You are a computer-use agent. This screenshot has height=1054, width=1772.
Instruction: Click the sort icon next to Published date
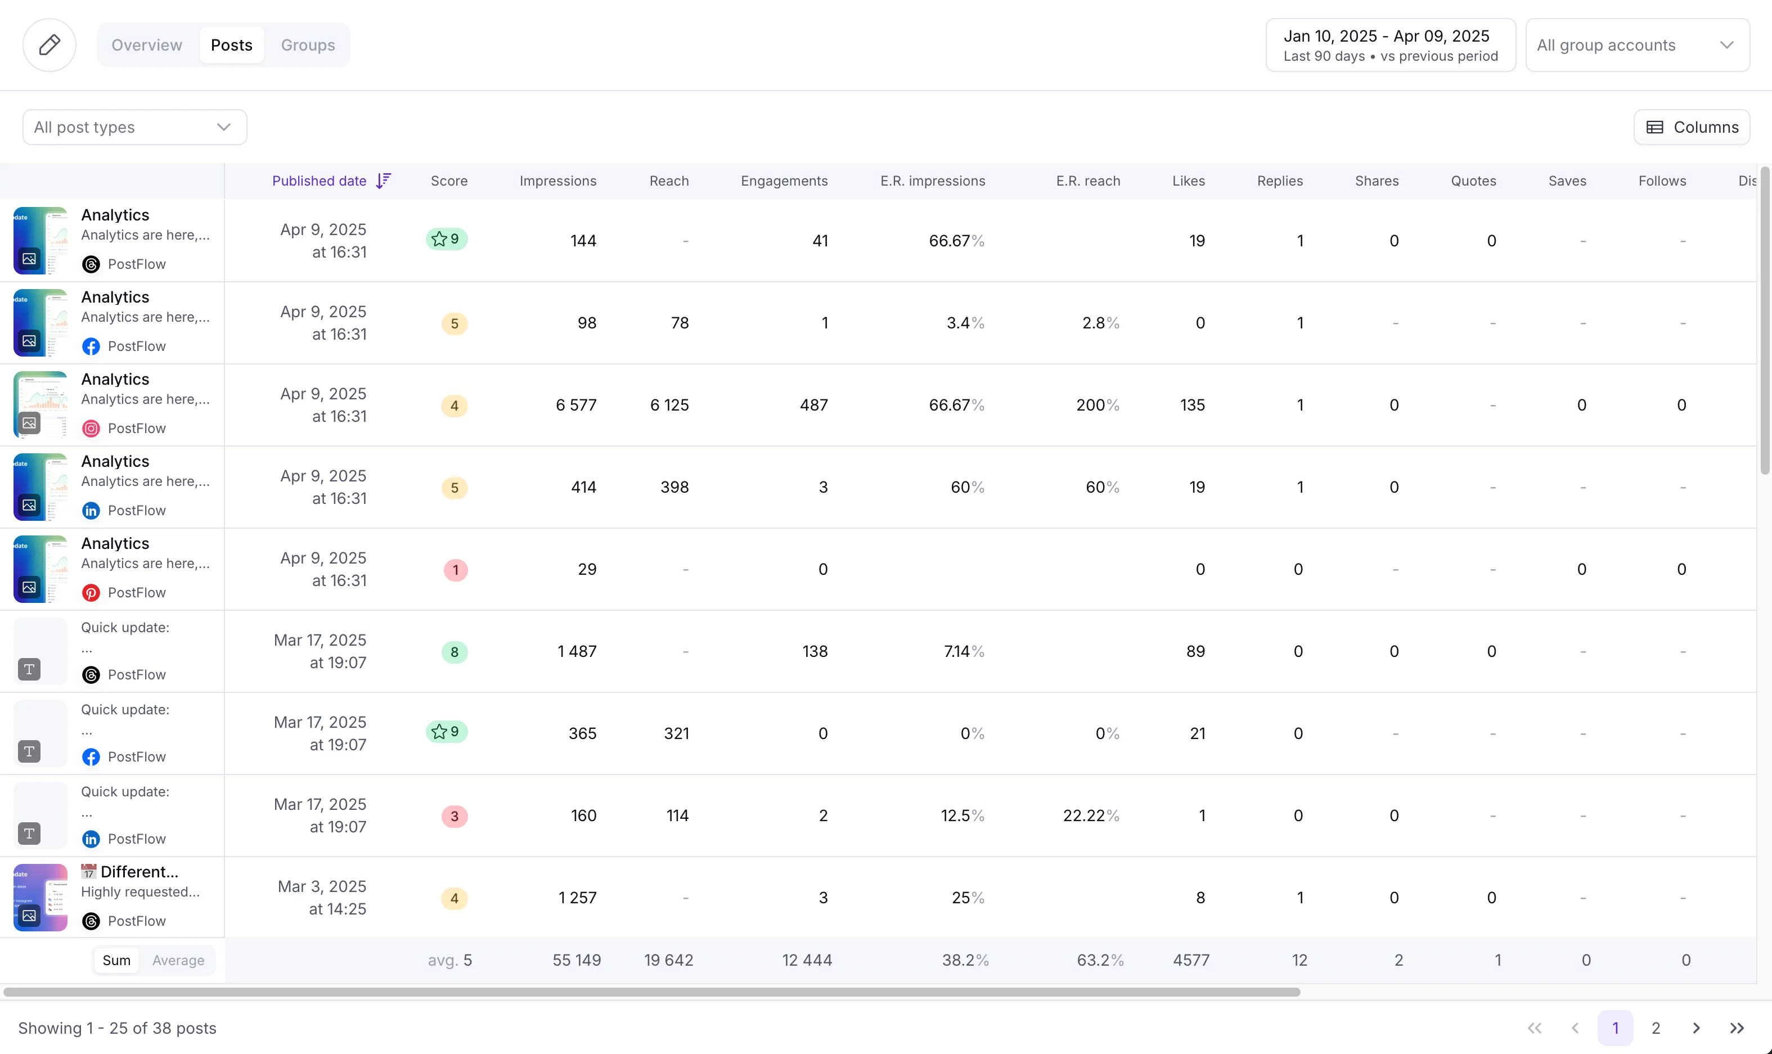point(384,181)
